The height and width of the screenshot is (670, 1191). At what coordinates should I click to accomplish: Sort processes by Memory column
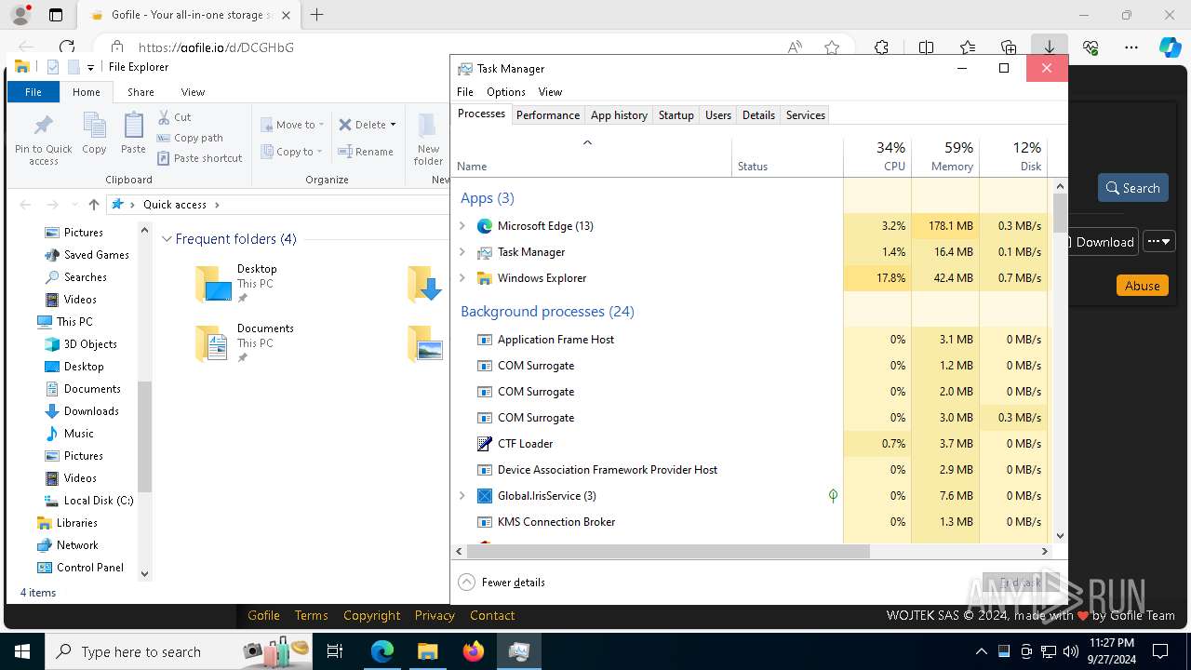(x=945, y=156)
